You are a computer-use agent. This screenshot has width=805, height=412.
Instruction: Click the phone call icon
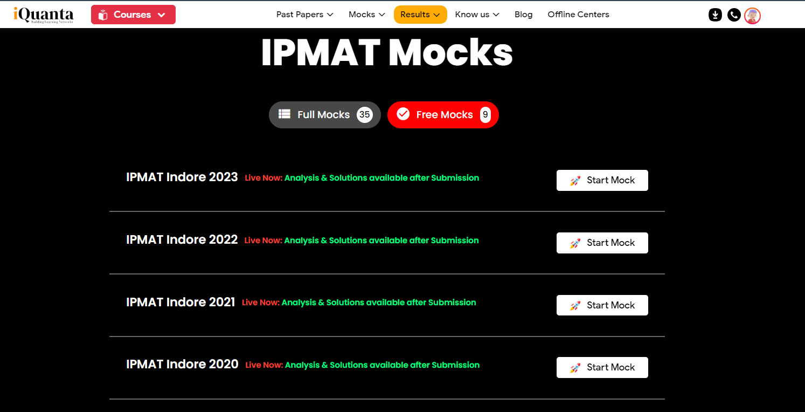pyautogui.click(x=733, y=15)
